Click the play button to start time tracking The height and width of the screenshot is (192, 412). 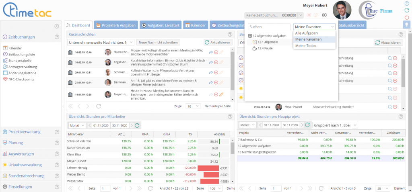324,15
